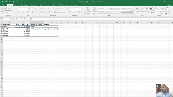
Task: Toggle Align Left
Action: 41,12
